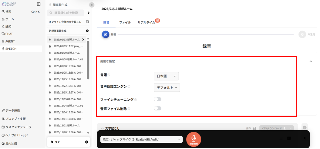Switch to the 録音 tab
The height and width of the screenshot is (149, 320).
click(x=106, y=23)
